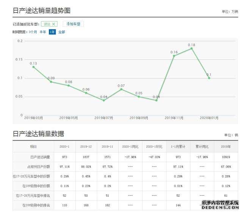Click the 2019年09月 axis label
243x213 pixels.
coord(139,118)
